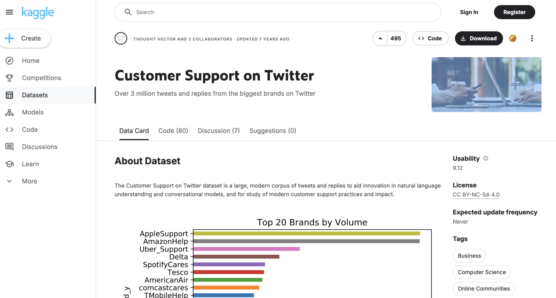Open the hamburger navigation menu
This screenshot has height=298, width=556.
(x=9, y=12)
